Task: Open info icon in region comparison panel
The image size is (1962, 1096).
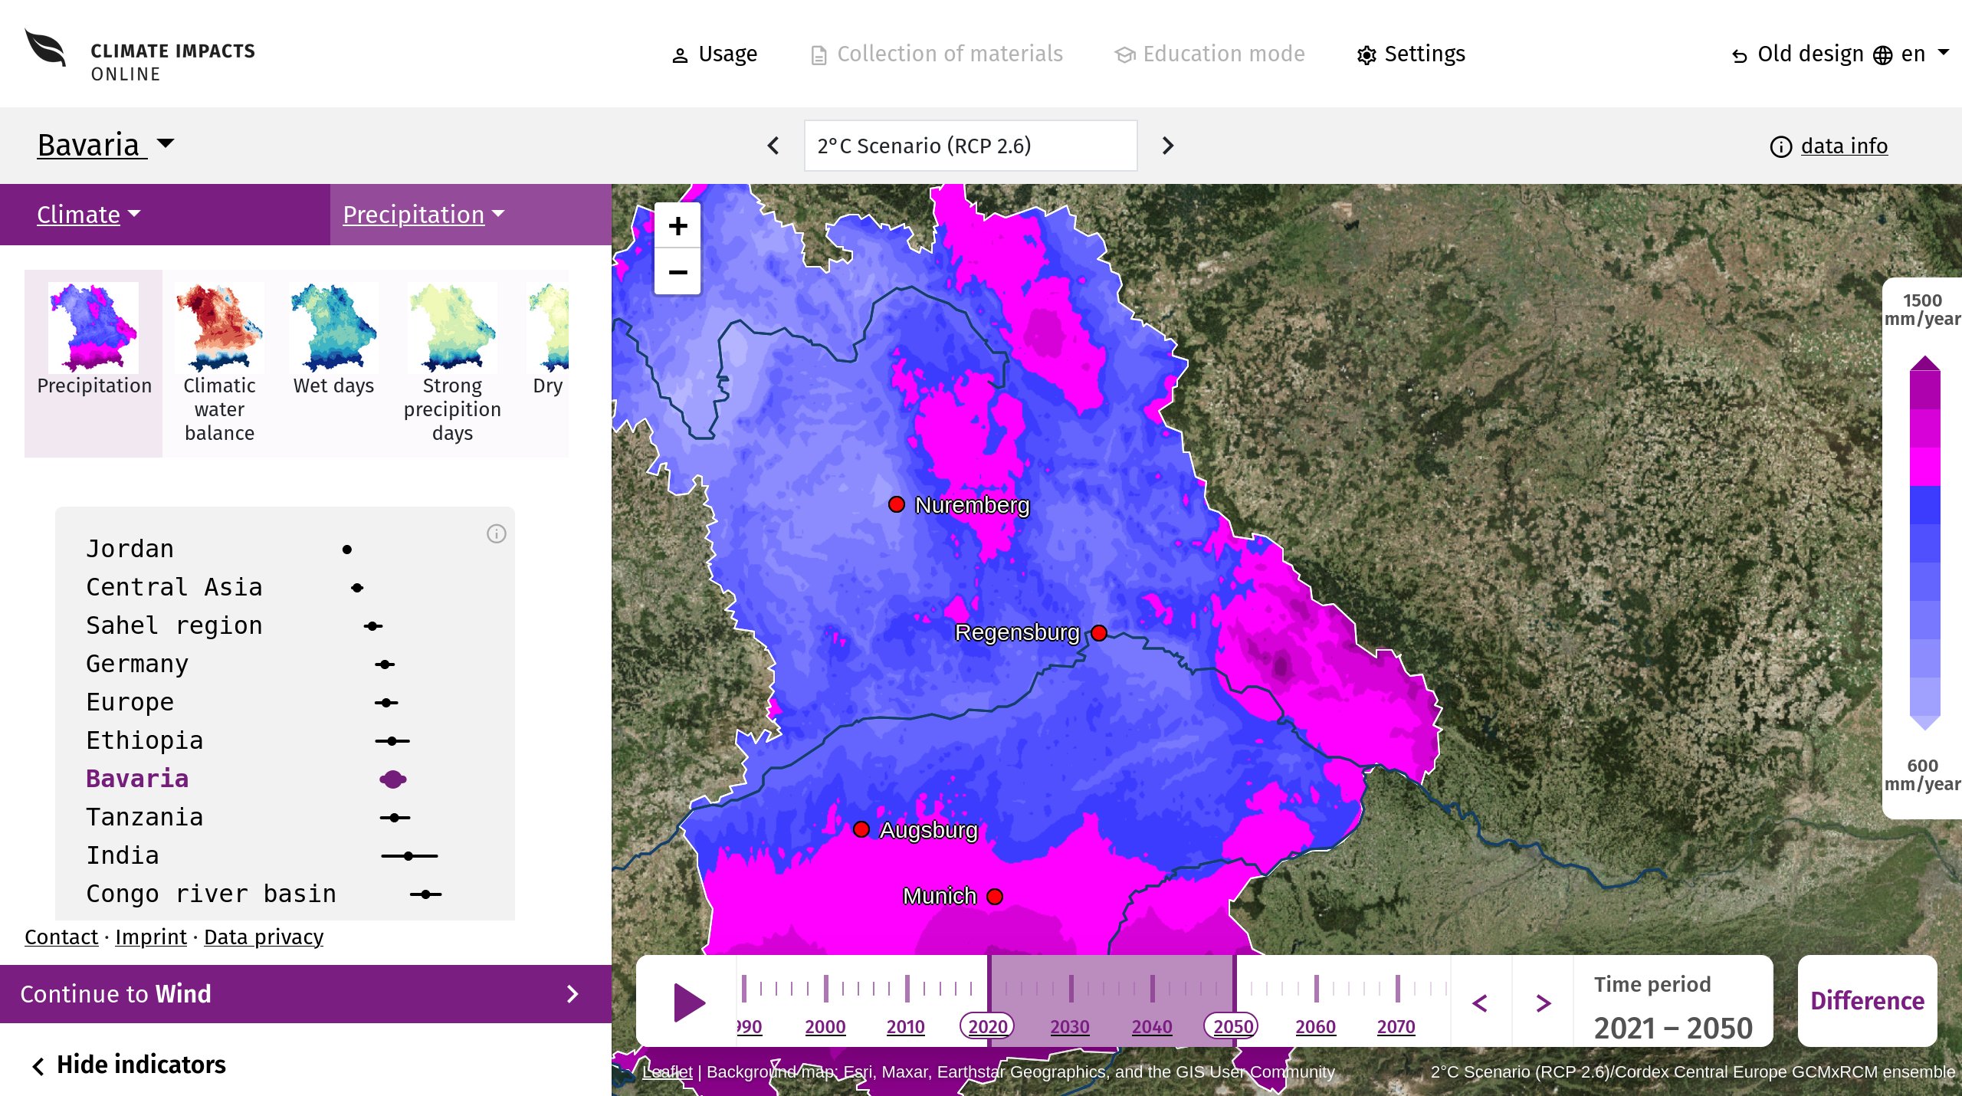Action: click(497, 533)
